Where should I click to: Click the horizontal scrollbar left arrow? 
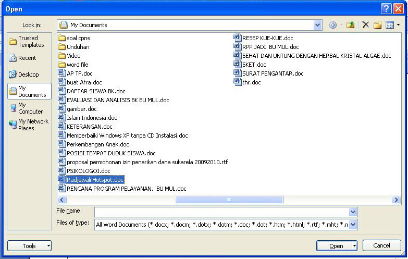[x=62, y=200]
